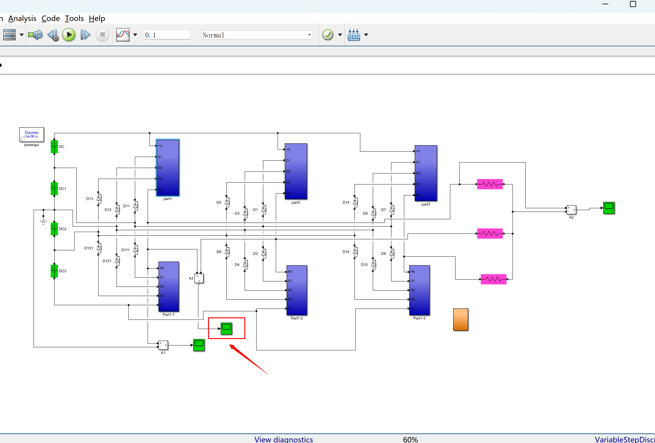Open the Analysis menu
The height and width of the screenshot is (443, 655).
tap(22, 19)
